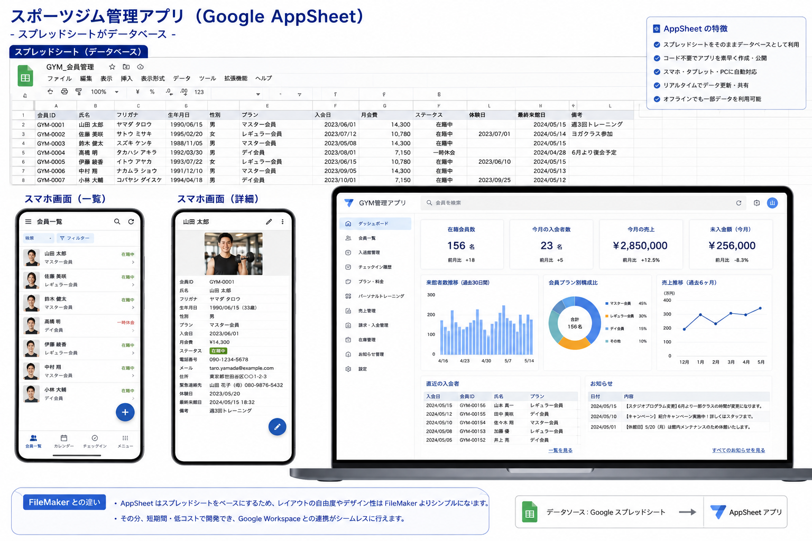812x541 pixels.
Task: Click the print icon in the Sheets toolbar
Action: click(x=64, y=91)
